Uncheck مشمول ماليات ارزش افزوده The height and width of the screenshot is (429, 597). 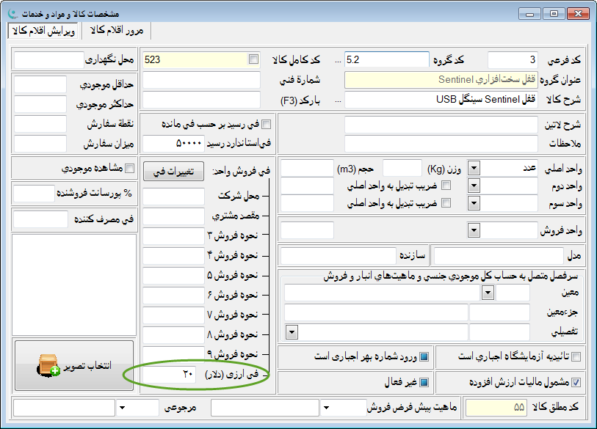click(576, 382)
